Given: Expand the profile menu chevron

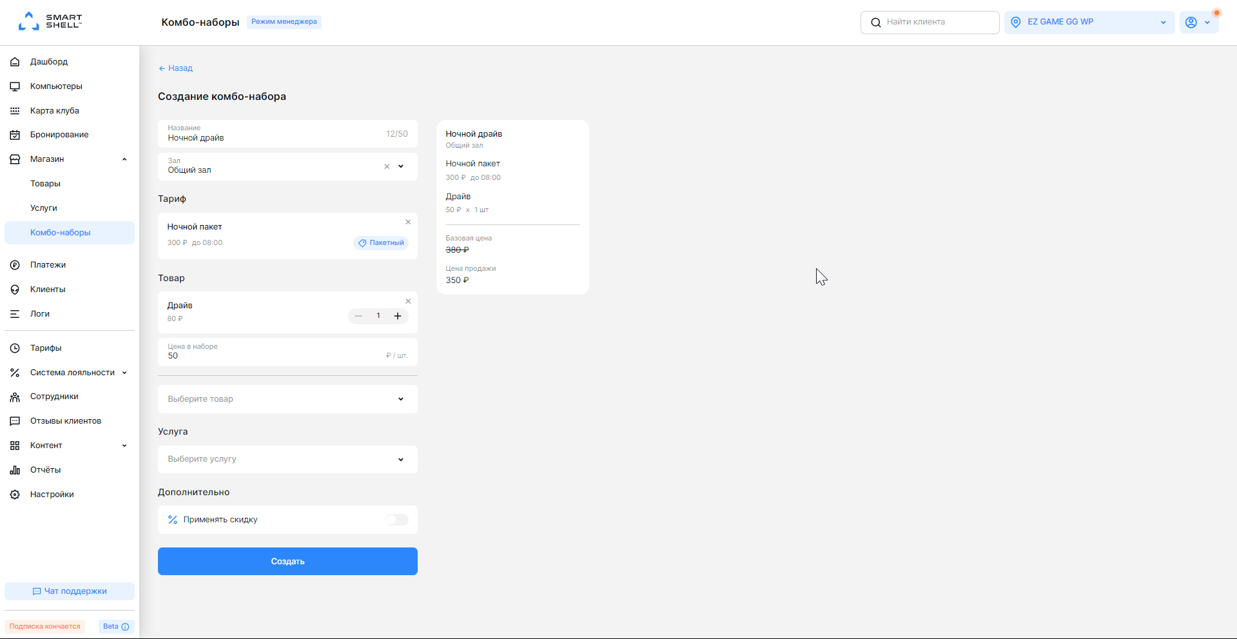Looking at the screenshot, I should coord(1207,23).
